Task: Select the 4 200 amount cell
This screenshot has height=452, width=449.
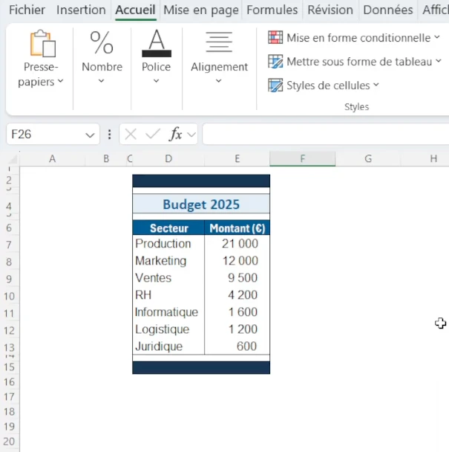Action: pyautogui.click(x=237, y=295)
